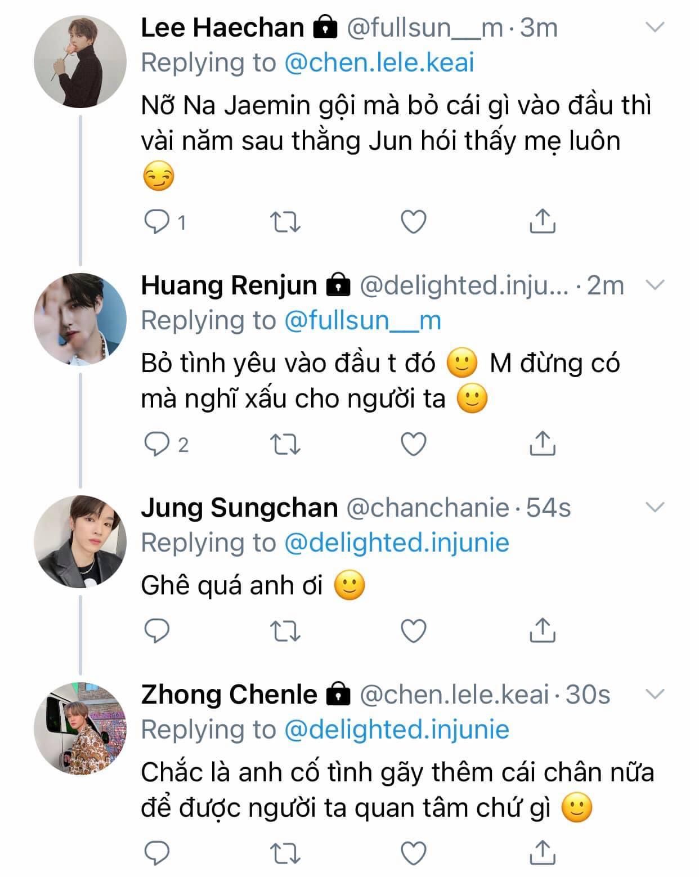699x877 pixels.
Task: View Zhong Chenle's profile avatar
Action: point(80,728)
